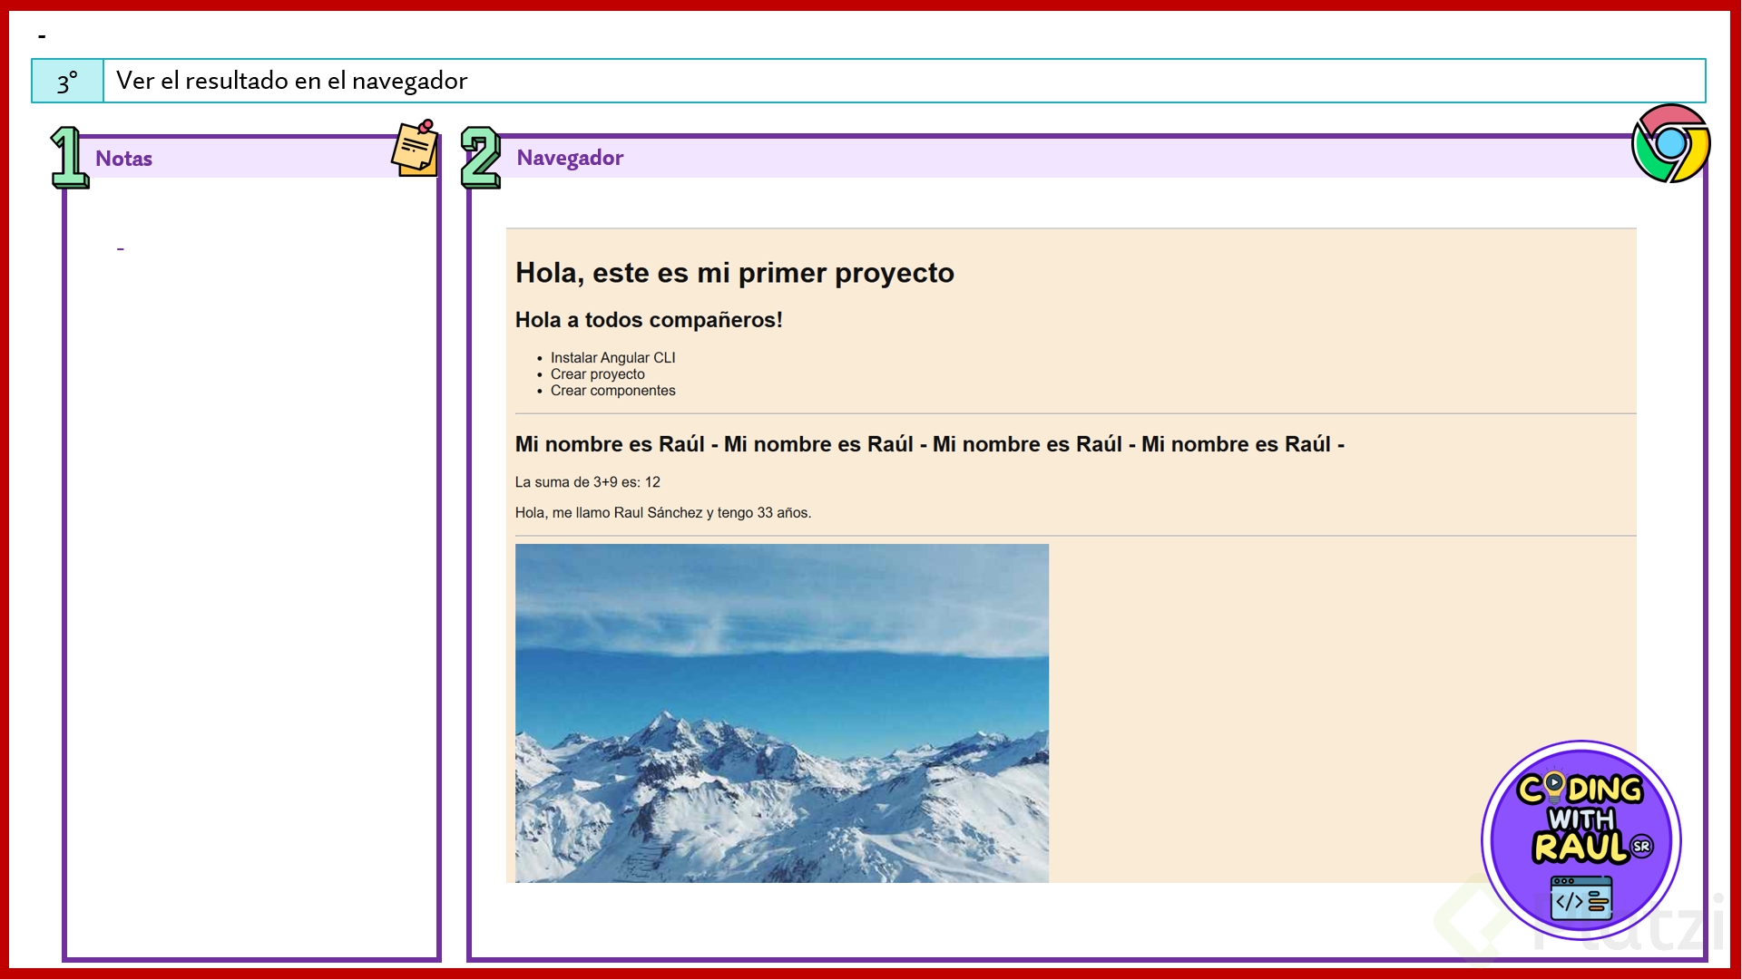Click the 'Instalar Angular CLI' list item
This screenshot has width=1742, height=979.
[612, 358]
